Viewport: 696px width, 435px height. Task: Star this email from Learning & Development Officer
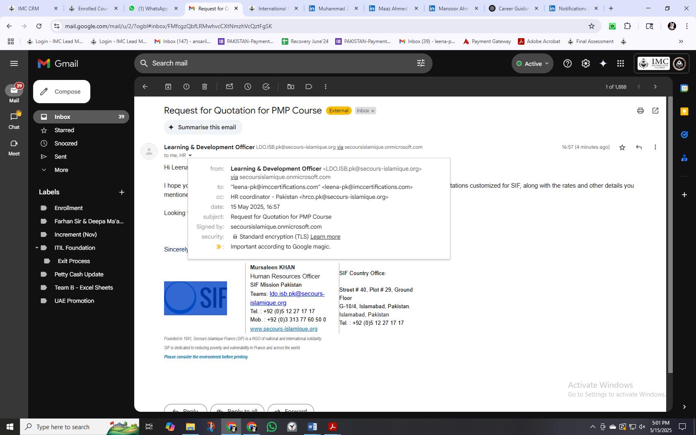(x=622, y=147)
